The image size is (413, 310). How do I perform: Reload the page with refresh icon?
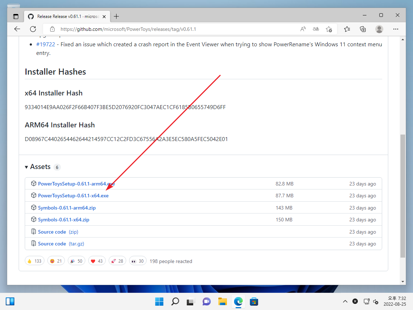tap(33, 29)
